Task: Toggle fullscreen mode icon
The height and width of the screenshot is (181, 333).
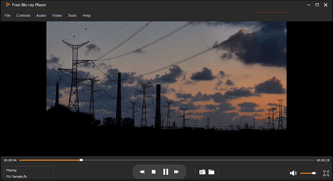Action: [326, 173]
